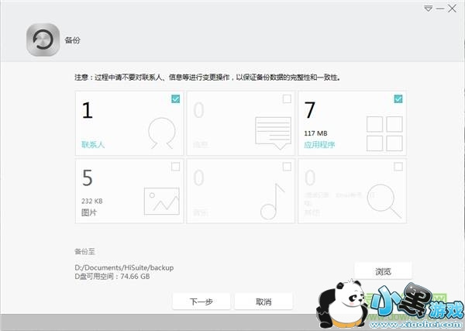465x331 pixels.
Task: Click the 联系人 label
Action: [x=93, y=144]
